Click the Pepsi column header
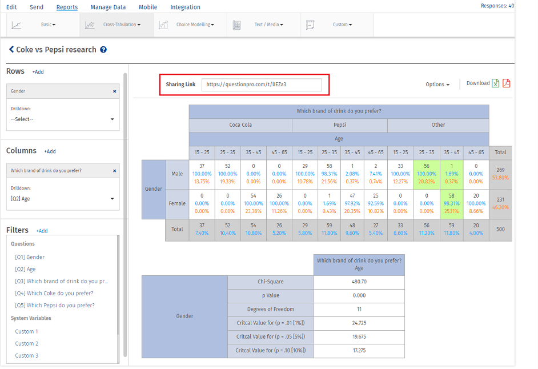The width and height of the screenshot is (538, 369). coord(340,125)
